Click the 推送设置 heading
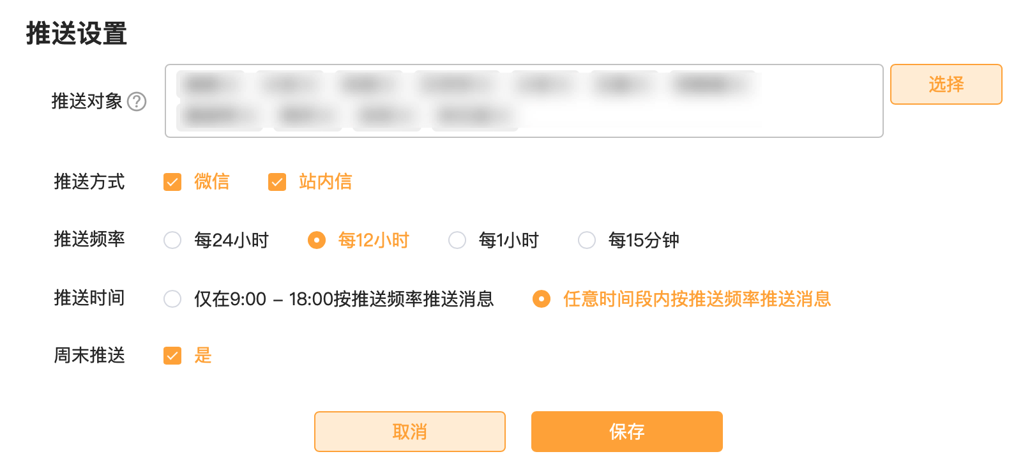1023x461 pixels. pyautogui.click(x=77, y=33)
